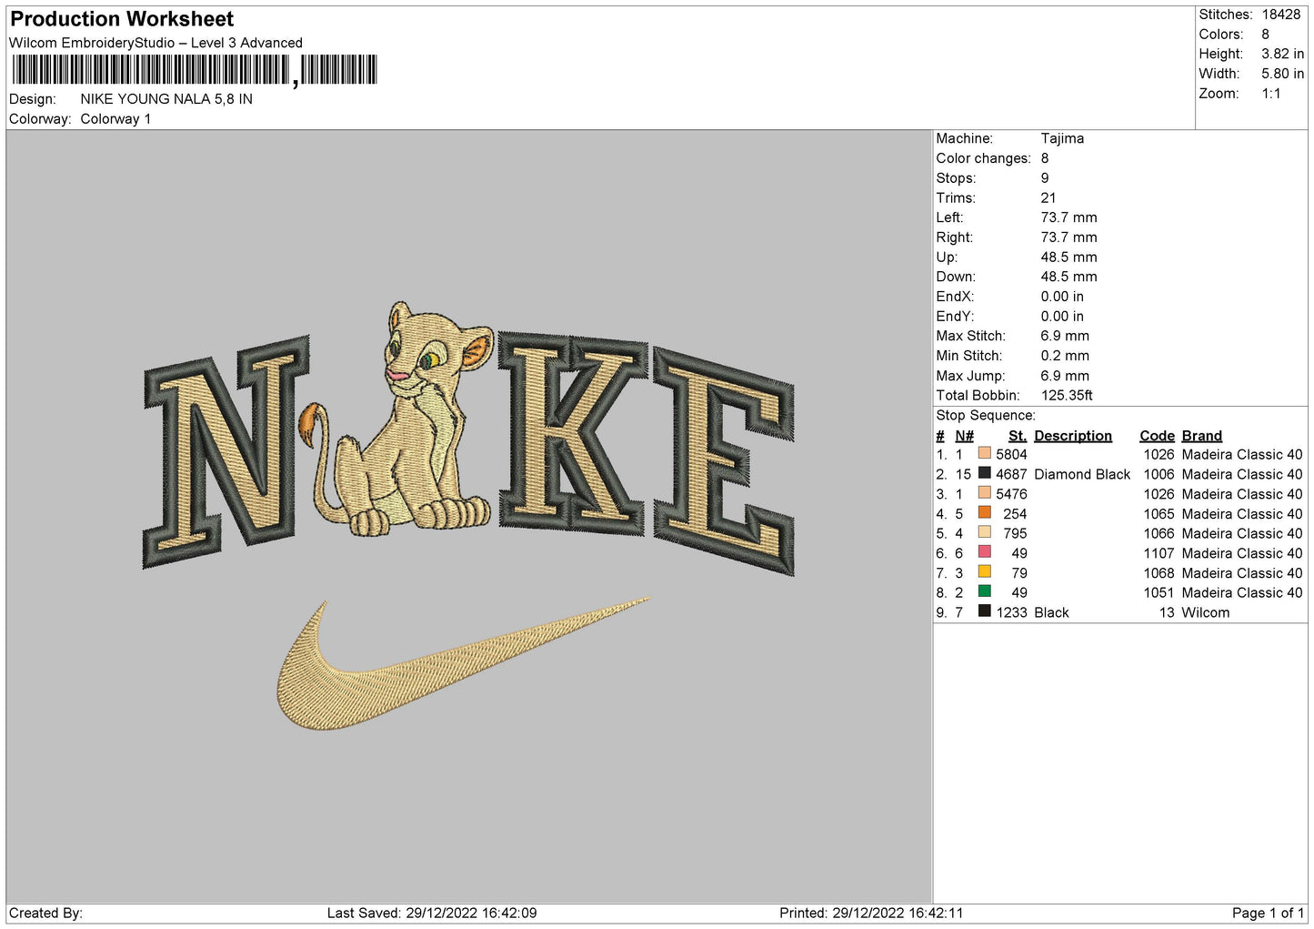Click 'Page 1 of 1' in footer

click(1268, 913)
